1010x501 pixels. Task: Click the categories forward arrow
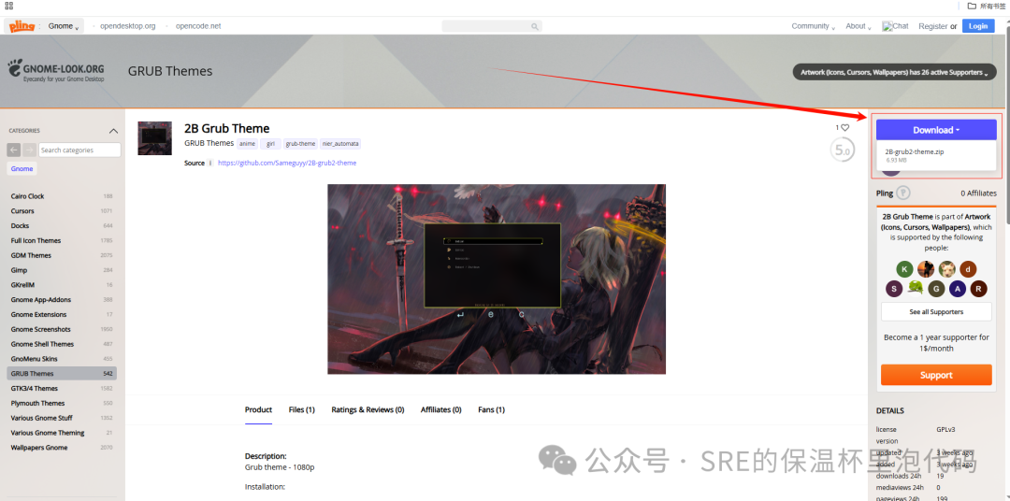pyautogui.click(x=30, y=150)
